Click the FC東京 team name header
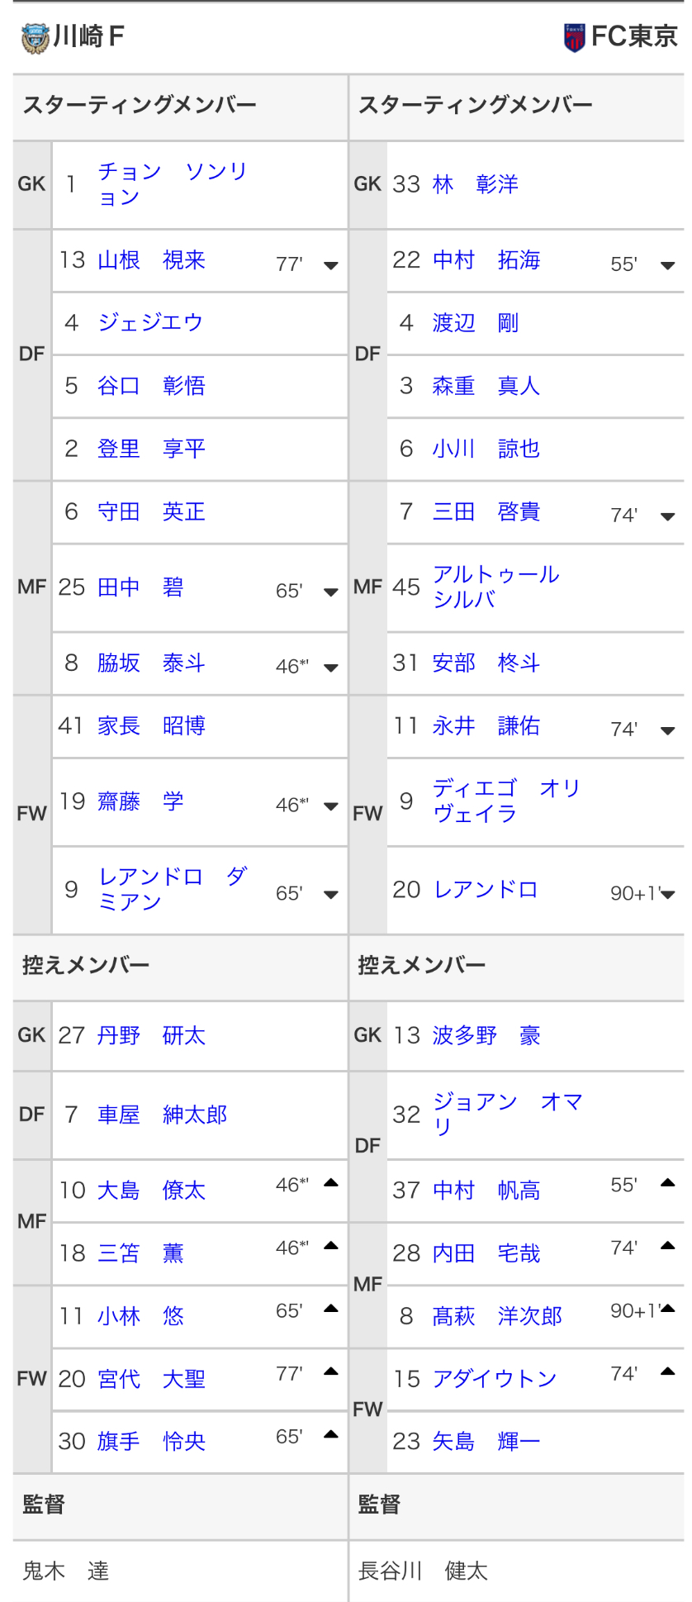Image resolution: width=692 pixels, height=1602 pixels. [x=633, y=37]
